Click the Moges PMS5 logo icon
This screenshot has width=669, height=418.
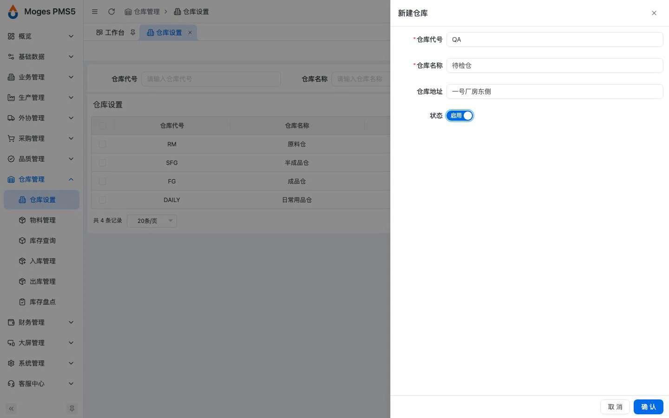[x=13, y=12]
